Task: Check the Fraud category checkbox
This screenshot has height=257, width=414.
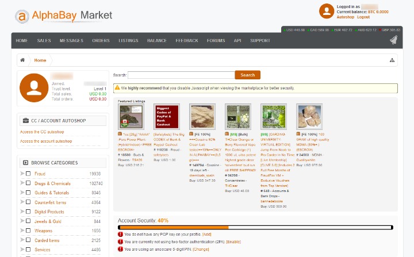Action: click(x=28, y=174)
